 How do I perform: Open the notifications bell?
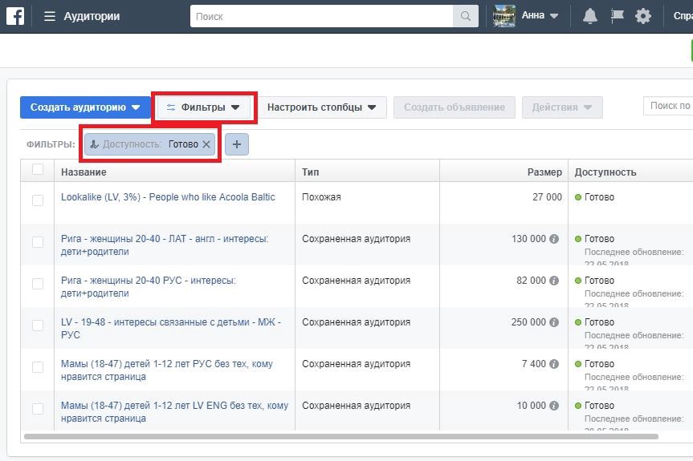coord(590,16)
